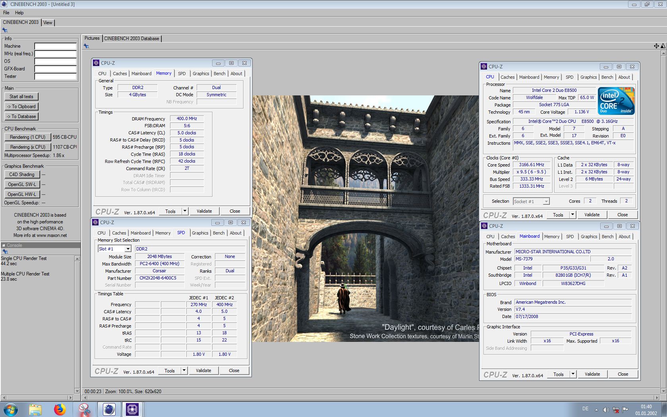Click CPU-Z SPD window title icon
667x417 pixels.
tap(95, 222)
